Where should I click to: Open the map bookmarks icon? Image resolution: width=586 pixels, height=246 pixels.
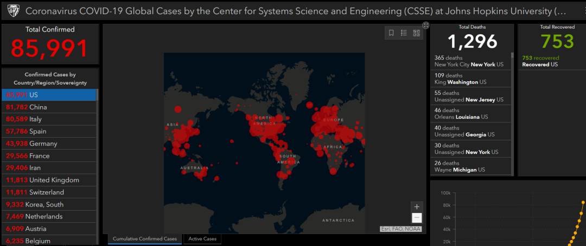point(391,33)
